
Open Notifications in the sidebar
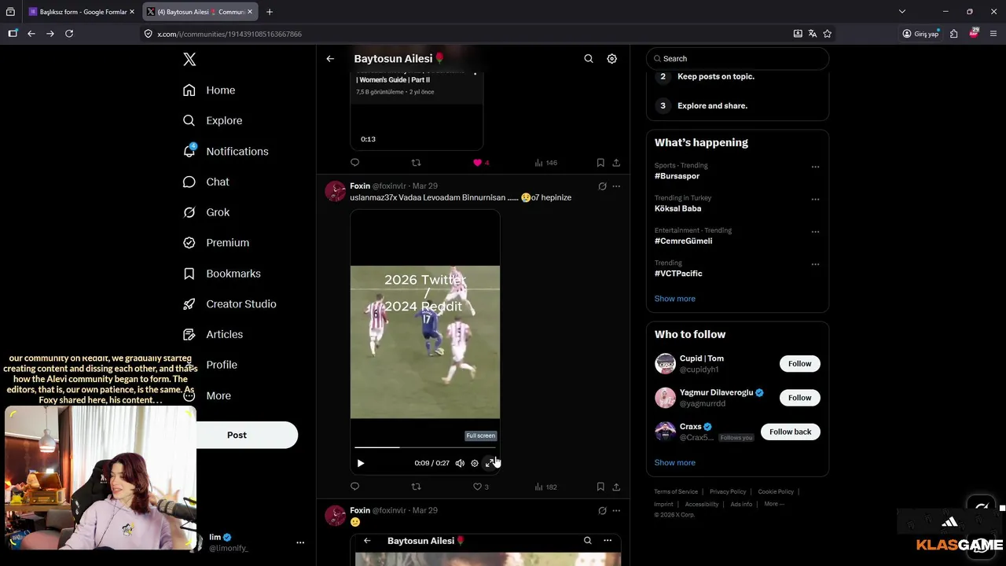[226, 151]
